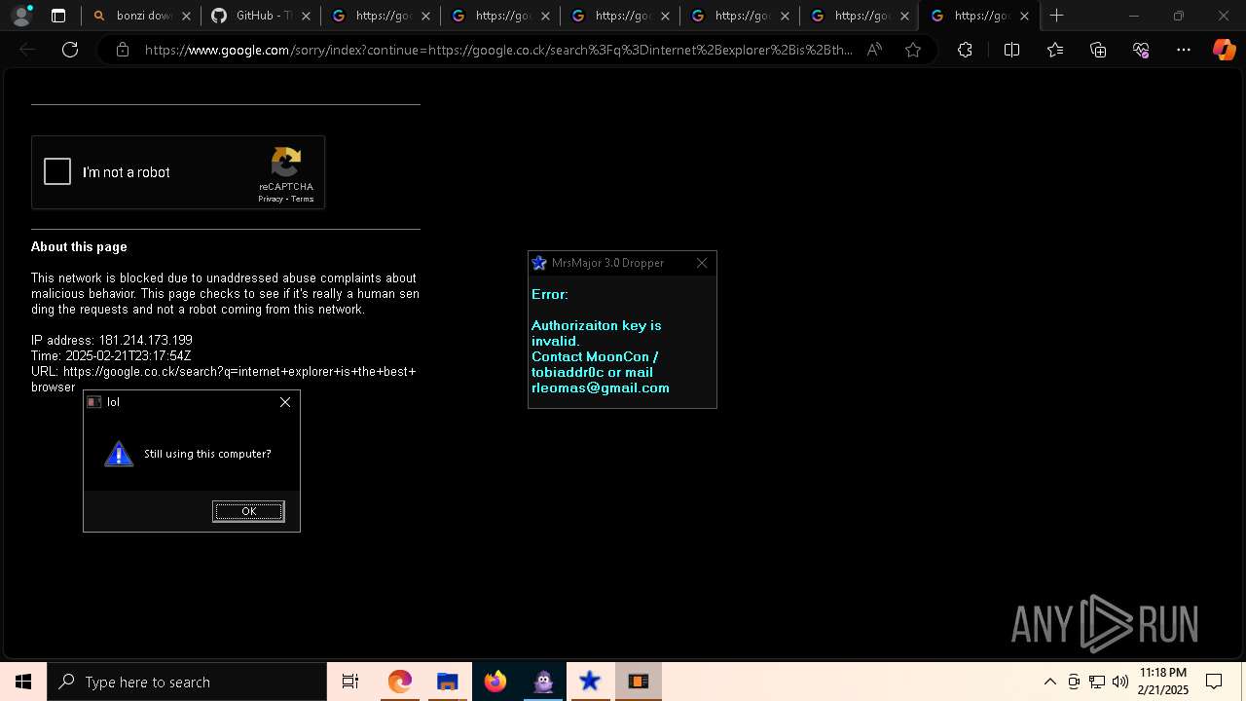Open the clock showing 11:18 PM
The height and width of the screenshot is (701, 1246).
1163,682
